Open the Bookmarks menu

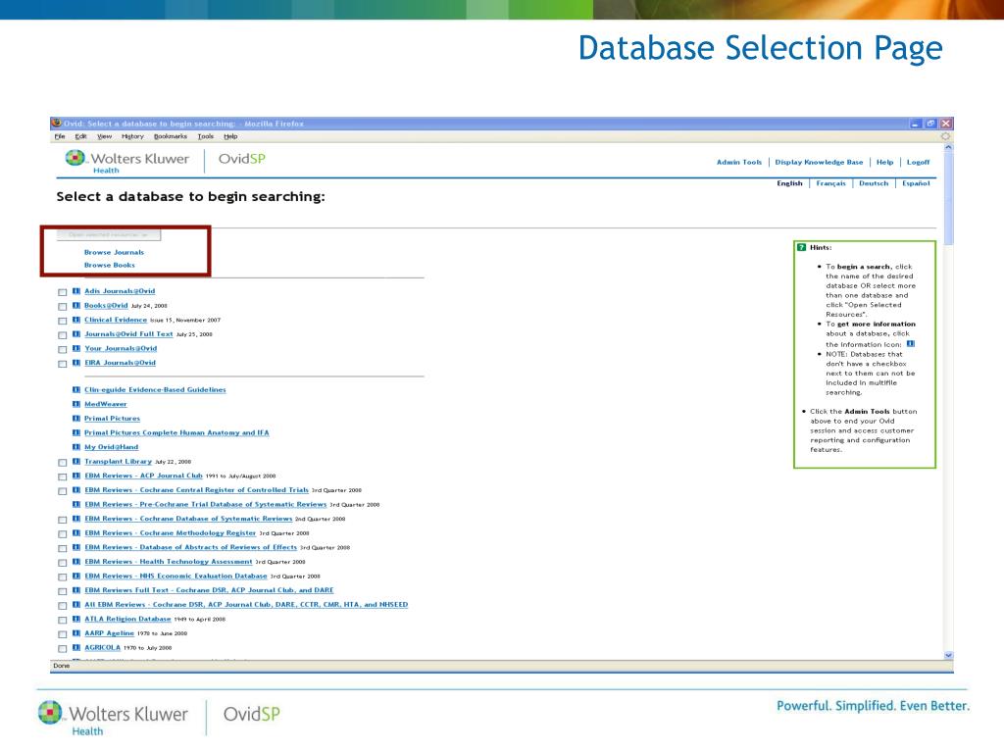(x=171, y=136)
